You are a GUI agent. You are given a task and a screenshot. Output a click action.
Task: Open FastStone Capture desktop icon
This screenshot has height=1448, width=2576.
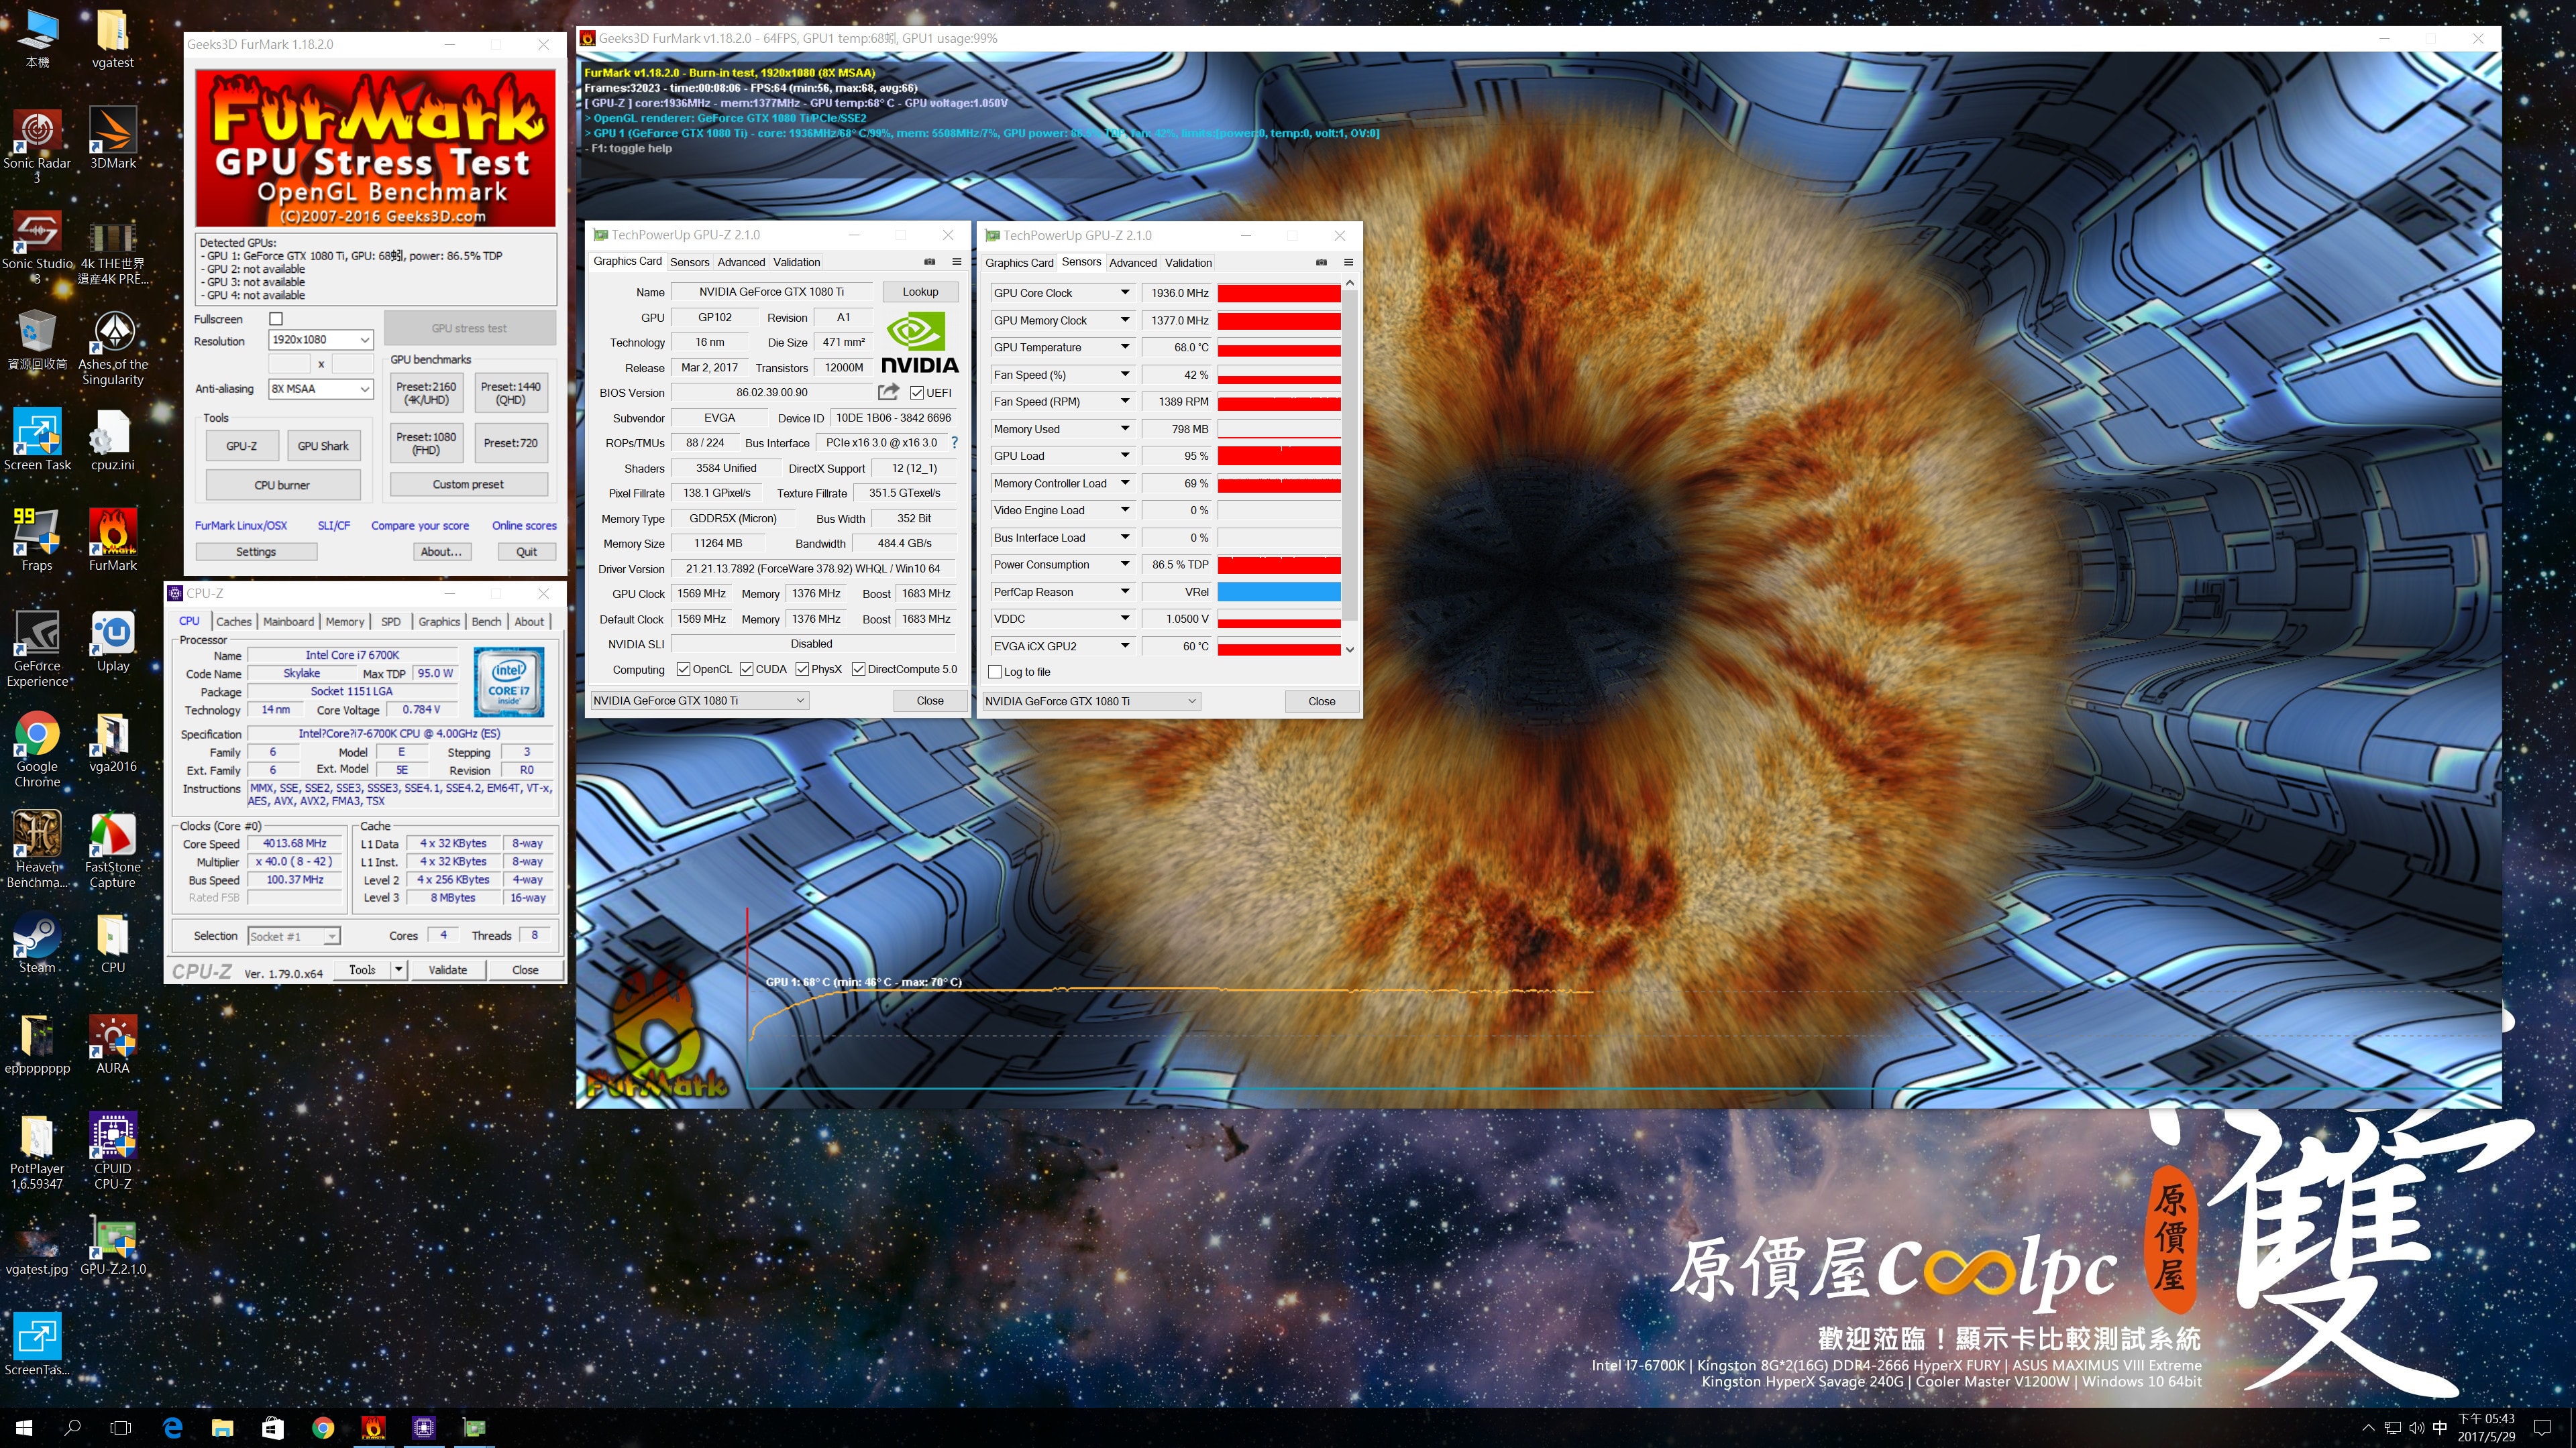[x=113, y=849]
